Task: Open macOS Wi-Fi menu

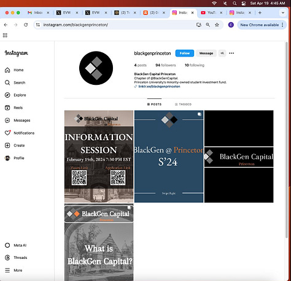Action: [214, 3]
